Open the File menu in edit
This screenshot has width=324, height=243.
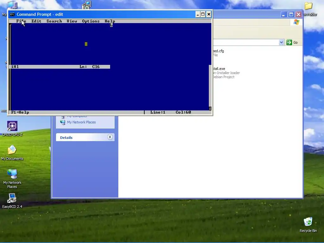point(21,21)
